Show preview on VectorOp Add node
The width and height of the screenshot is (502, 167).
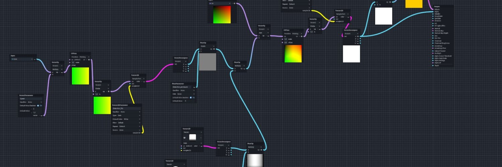click(268, 35)
